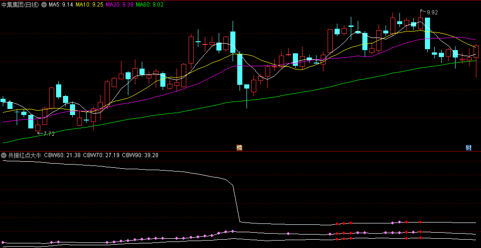481x248 pixels.
Task: Click the 7.72 low price annotation
Action: coord(49,134)
